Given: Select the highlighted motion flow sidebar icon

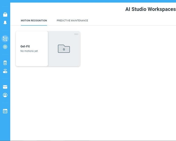Looking at the screenshot, I should [x=5, y=39].
